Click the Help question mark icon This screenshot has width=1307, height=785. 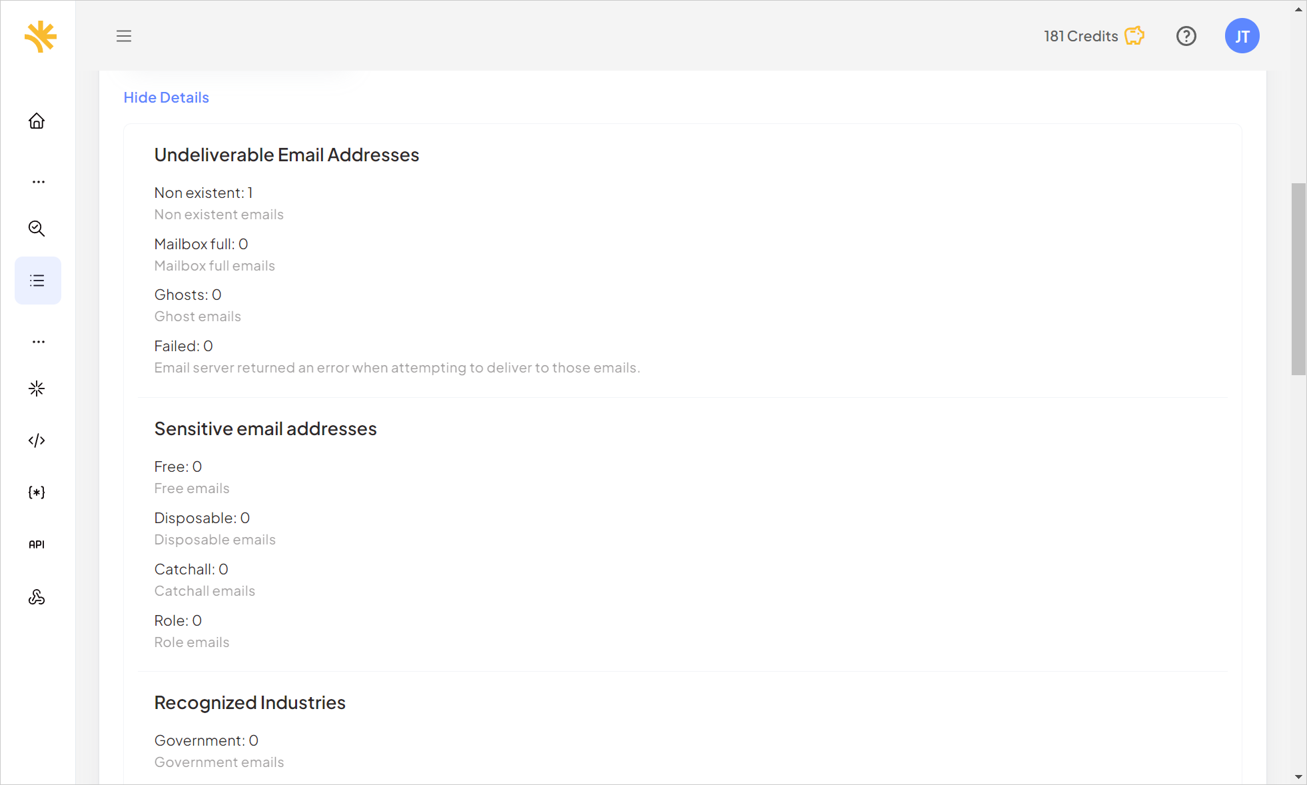tap(1186, 35)
